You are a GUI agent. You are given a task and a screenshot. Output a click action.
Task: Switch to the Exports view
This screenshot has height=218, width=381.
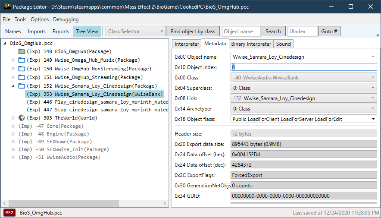coord(61,32)
